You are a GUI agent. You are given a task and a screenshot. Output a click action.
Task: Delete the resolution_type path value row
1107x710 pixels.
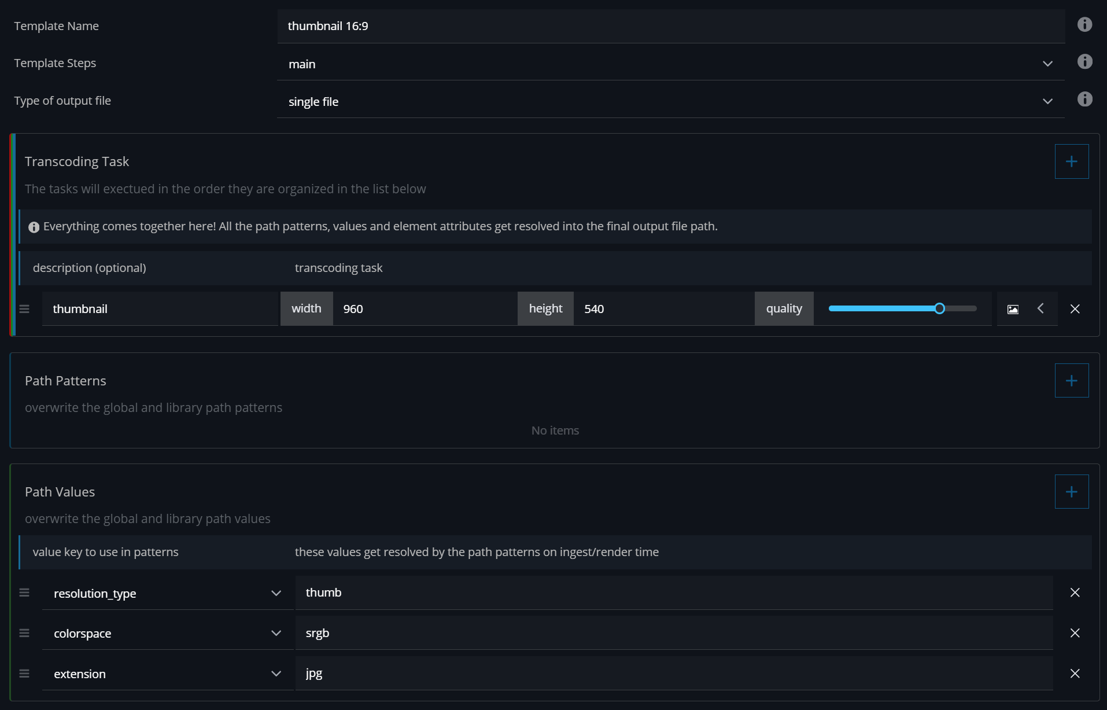click(x=1075, y=593)
